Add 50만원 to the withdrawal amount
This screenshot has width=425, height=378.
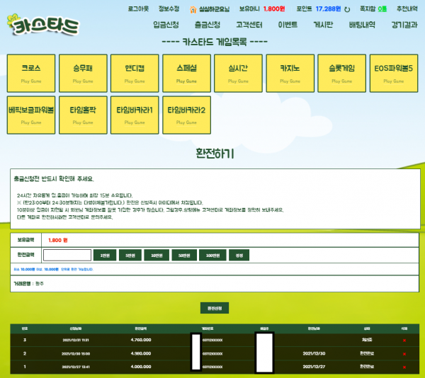tap(184, 255)
